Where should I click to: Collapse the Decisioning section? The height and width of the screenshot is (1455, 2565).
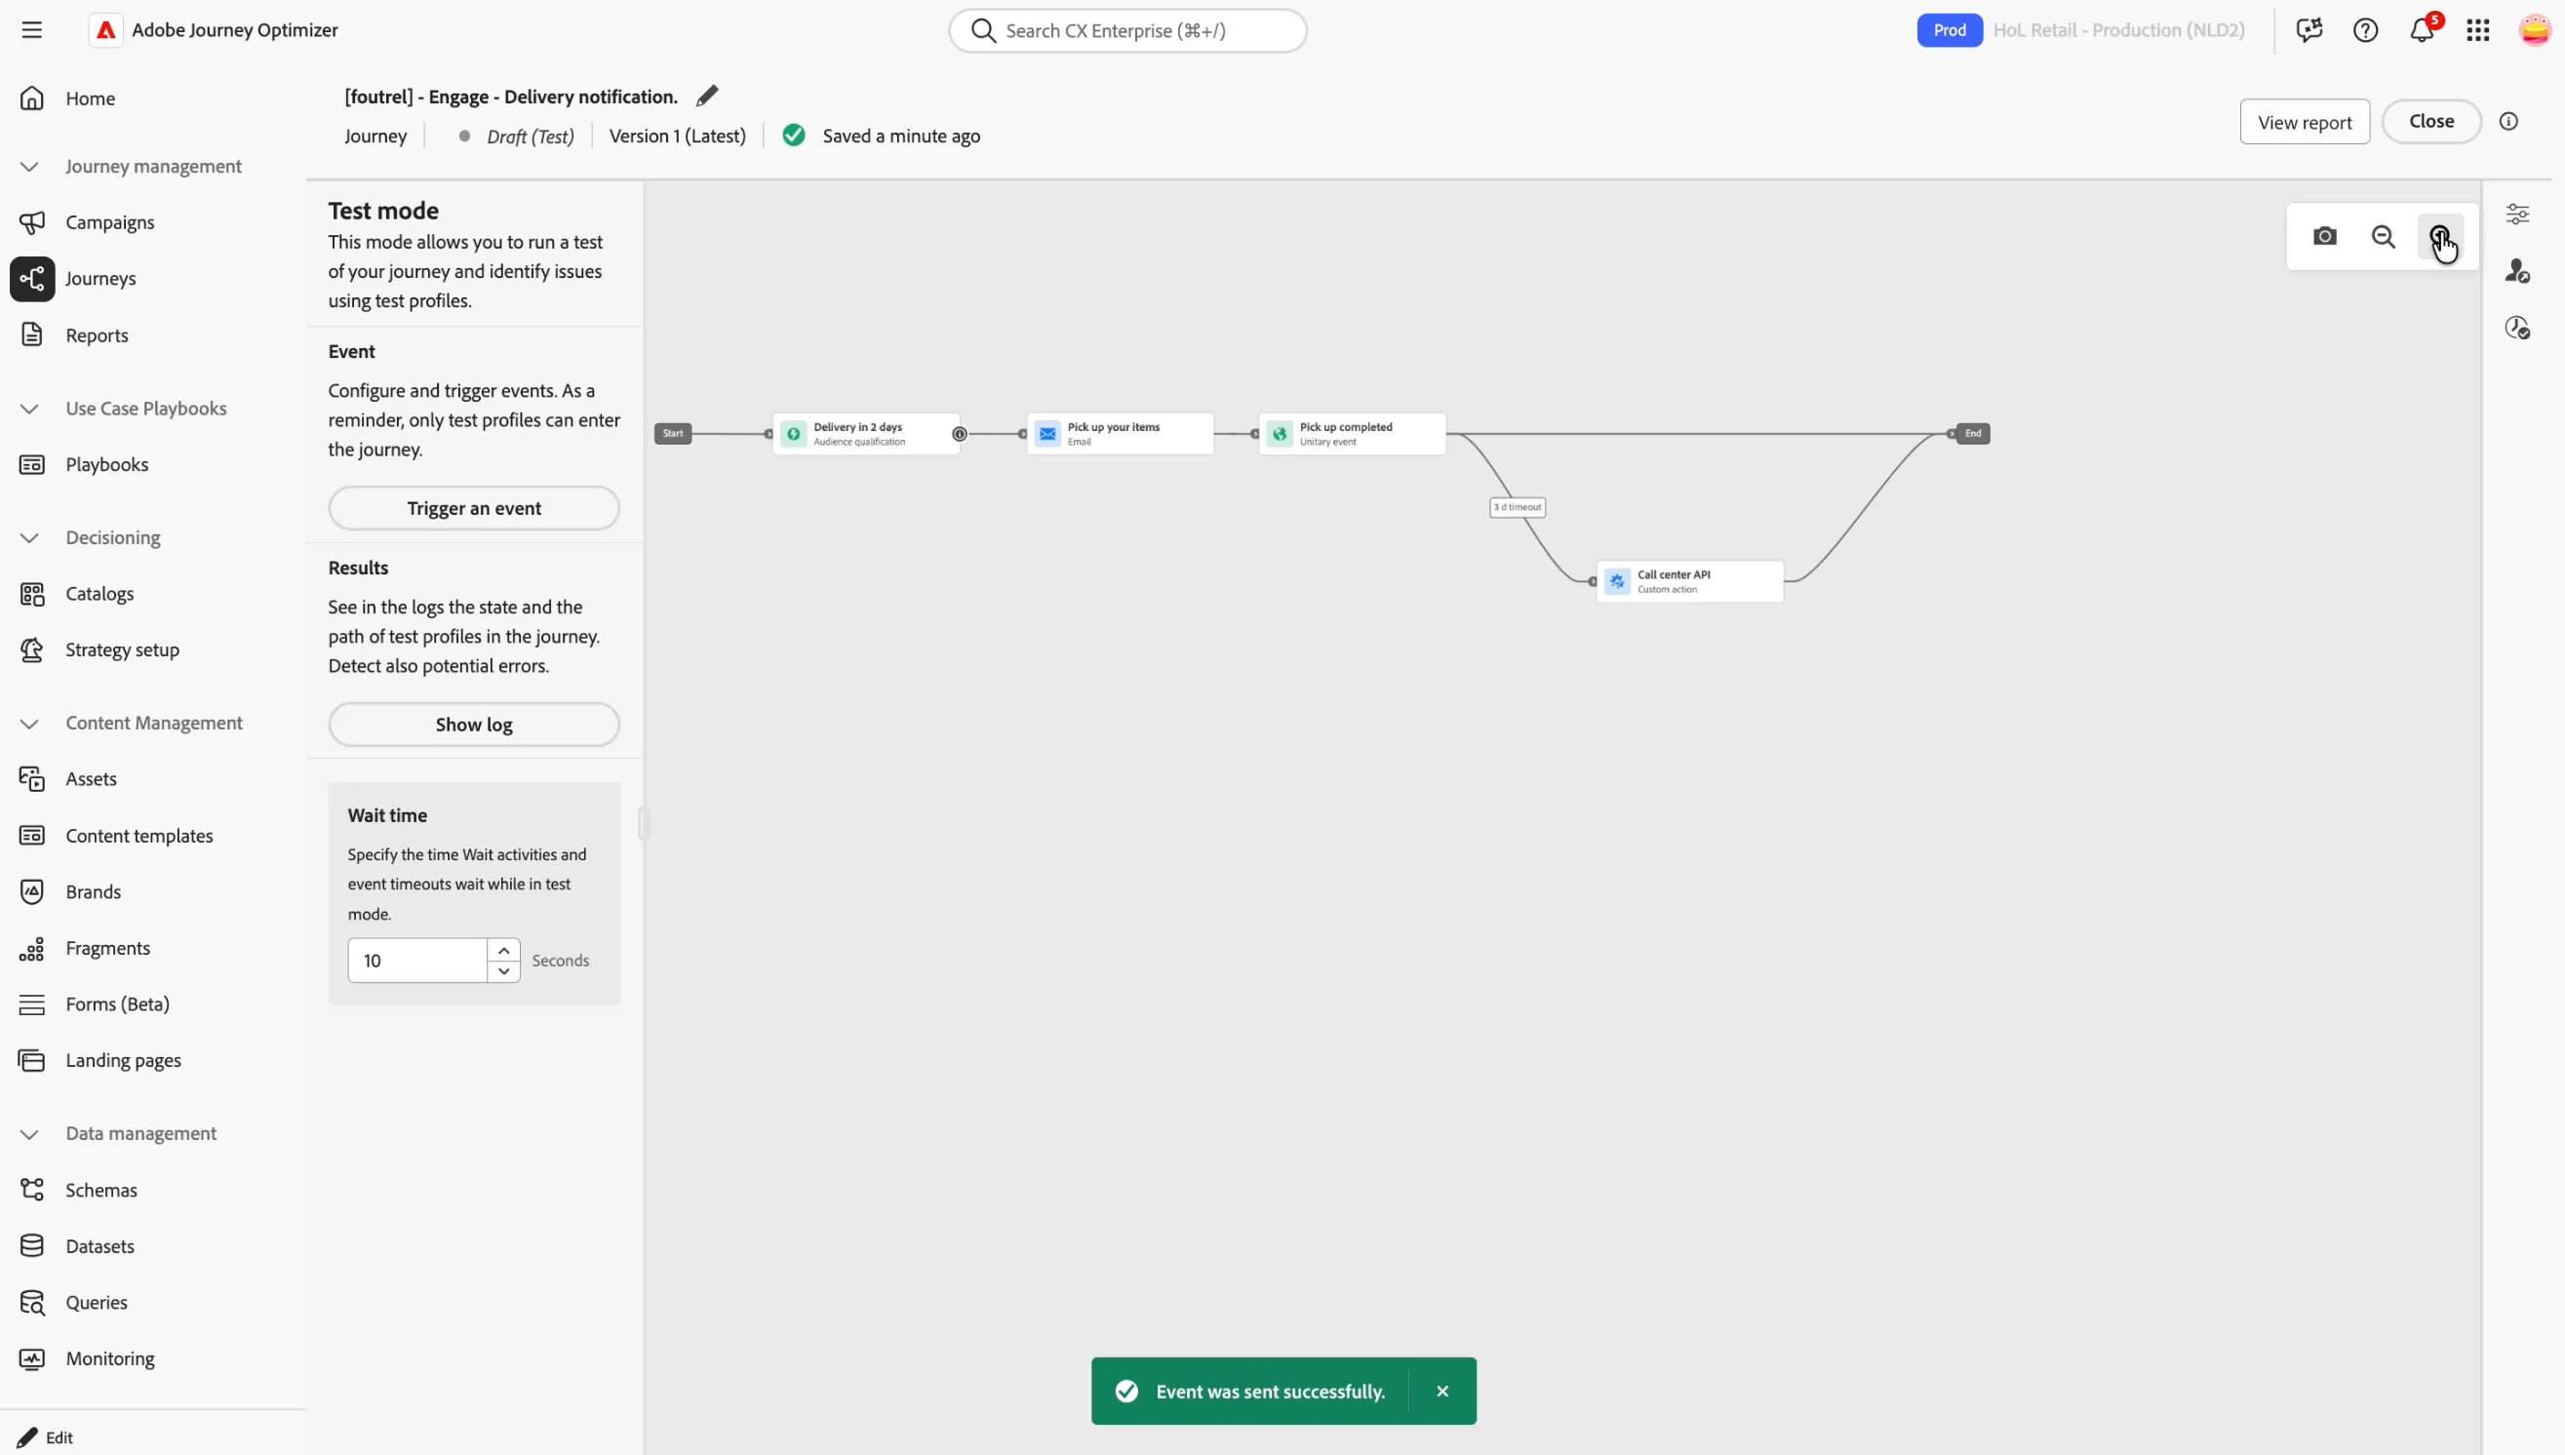[29, 537]
